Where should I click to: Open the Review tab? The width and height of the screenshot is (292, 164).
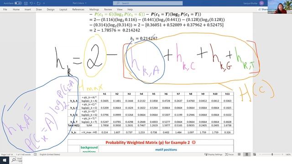pyautogui.click(x=108, y=10)
